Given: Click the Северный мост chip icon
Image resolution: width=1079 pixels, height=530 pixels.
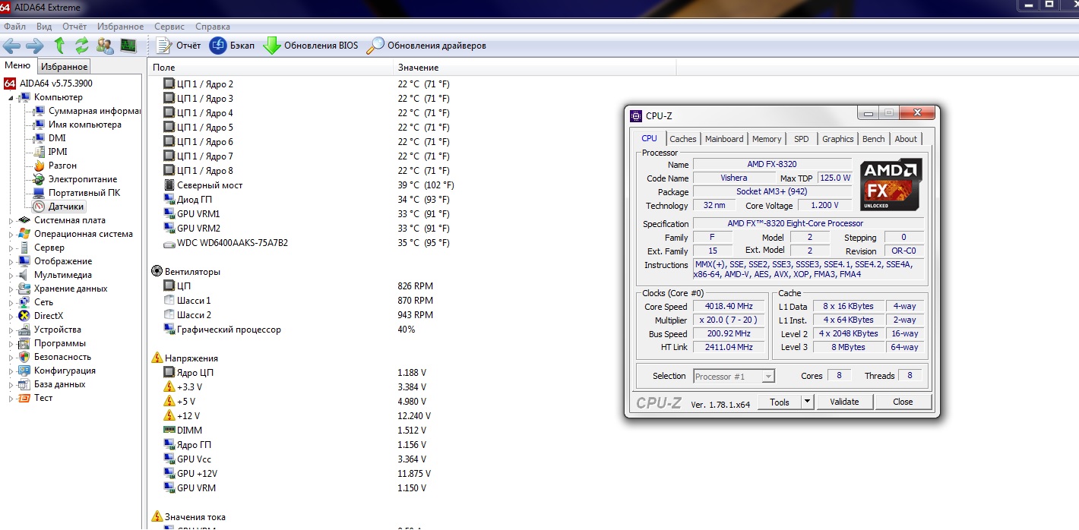Looking at the screenshot, I should point(169,185).
